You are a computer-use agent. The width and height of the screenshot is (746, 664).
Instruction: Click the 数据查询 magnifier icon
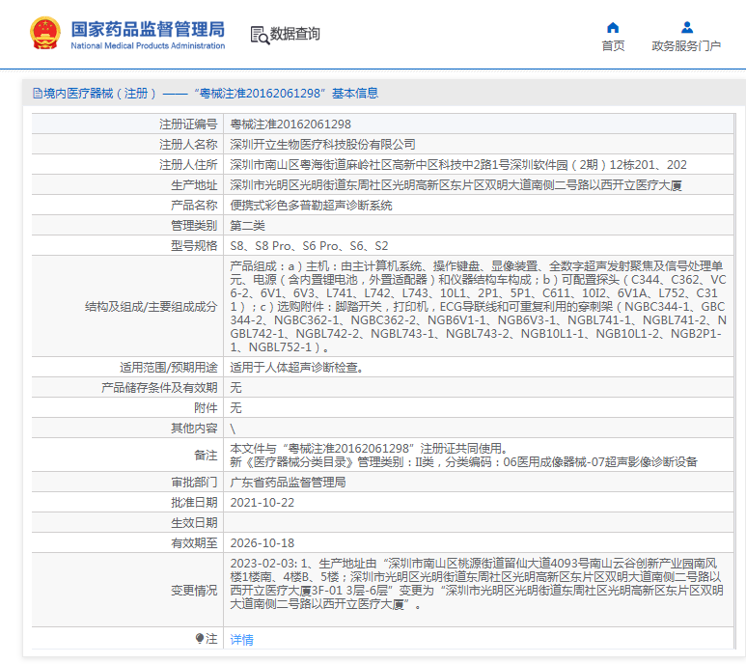(259, 35)
